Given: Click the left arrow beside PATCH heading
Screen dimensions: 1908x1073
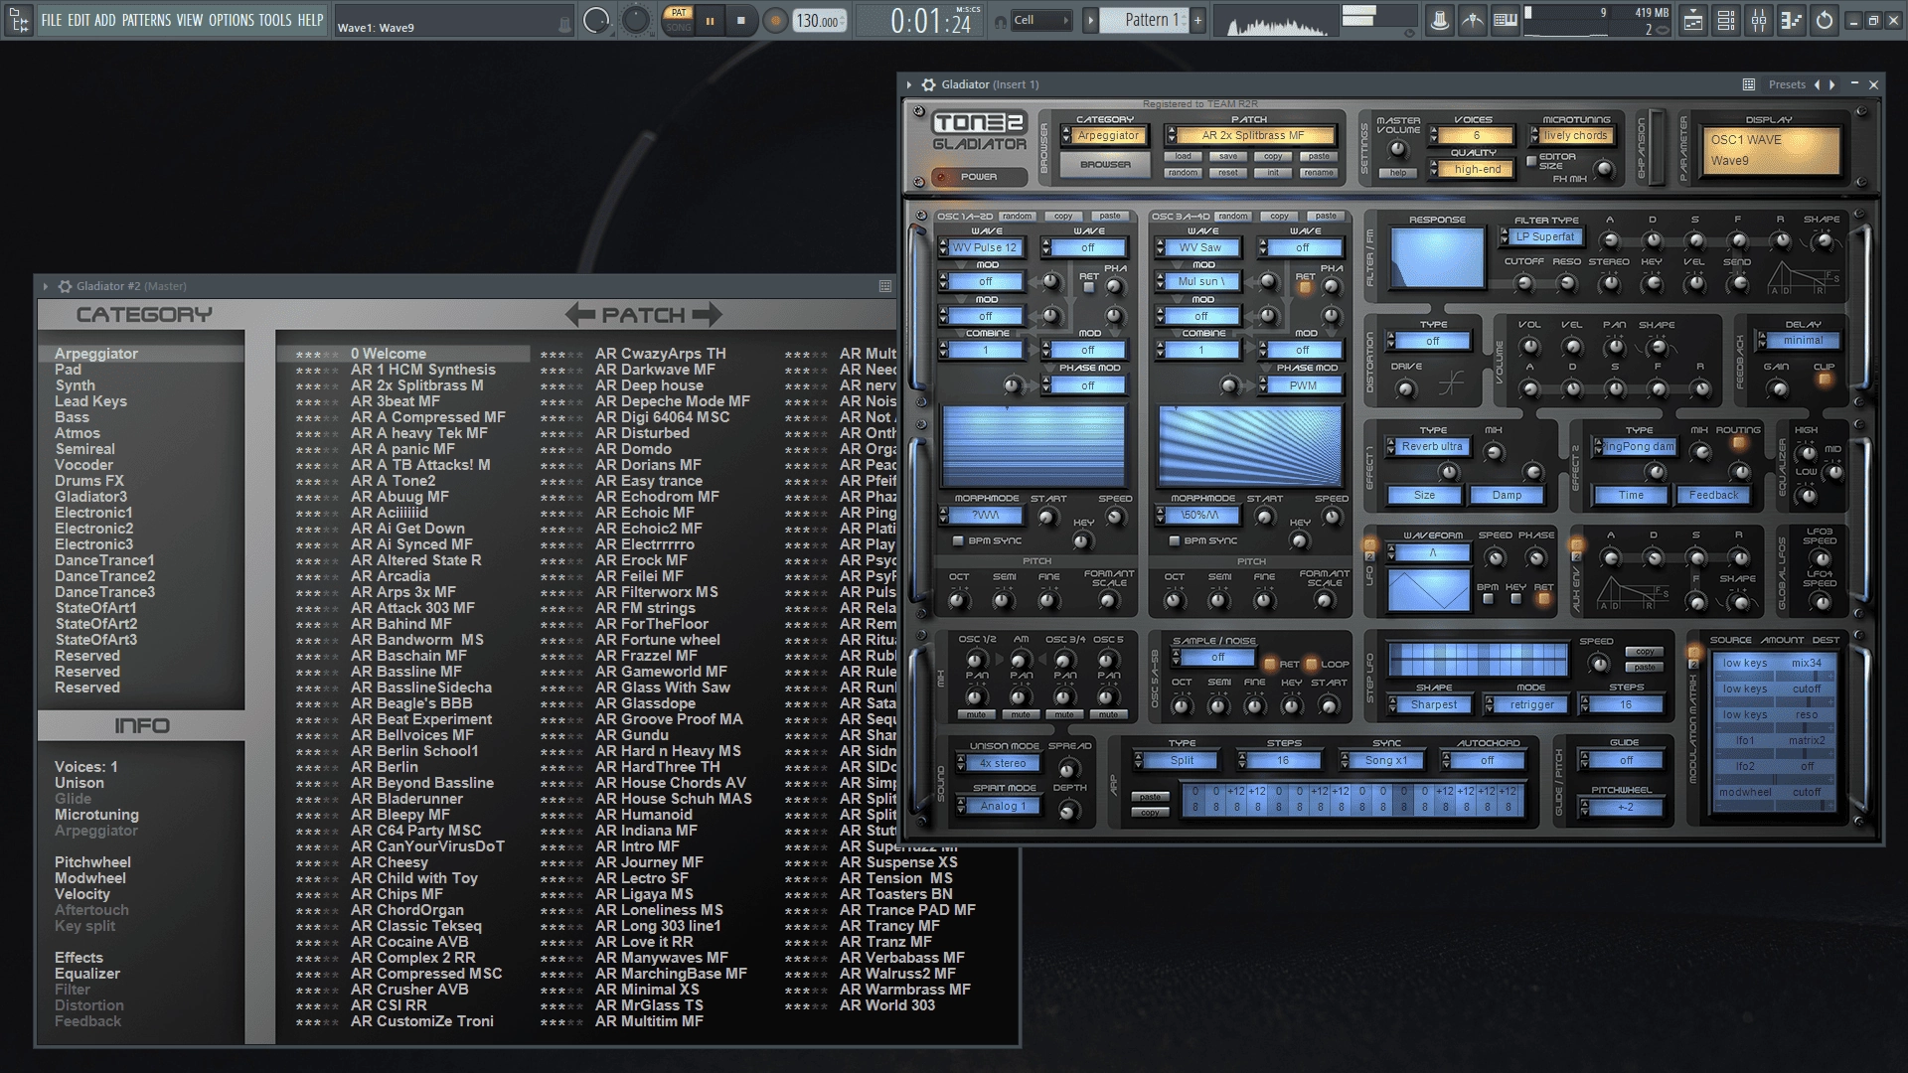Looking at the screenshot, I should (579, 315).
